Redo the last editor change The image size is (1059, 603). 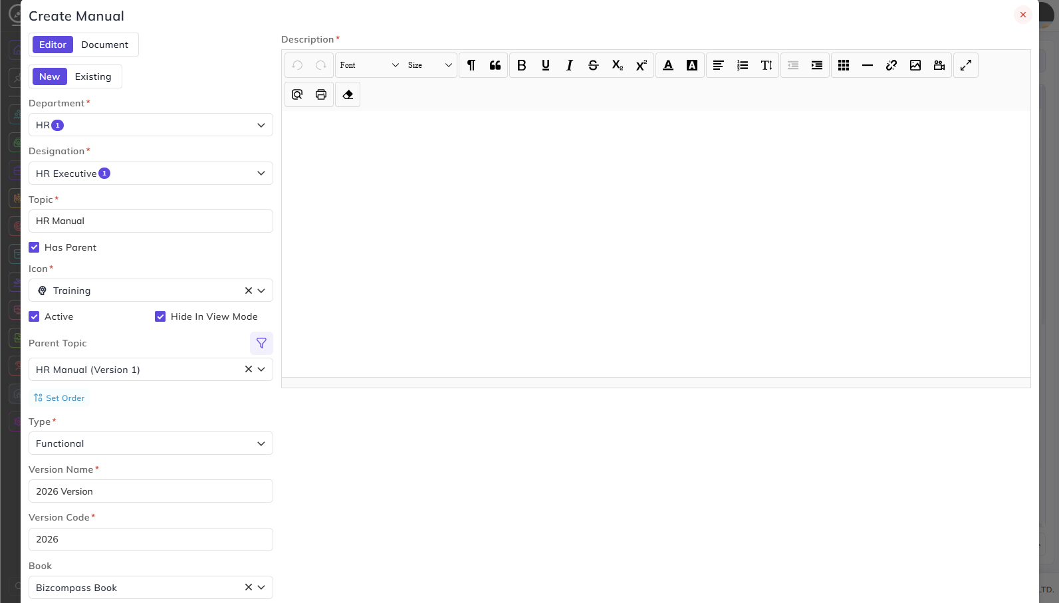tap(321, 65)
